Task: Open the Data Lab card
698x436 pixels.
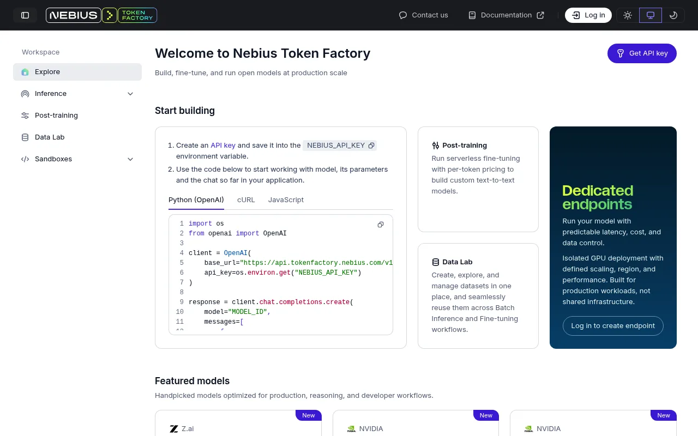Action: 478,296
